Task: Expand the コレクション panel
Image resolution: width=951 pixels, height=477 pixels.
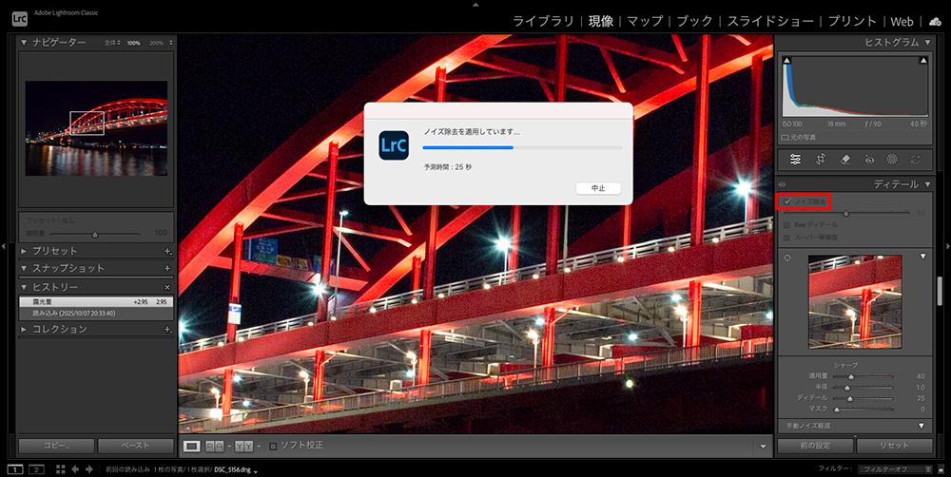Action: [x=25, y=329]
